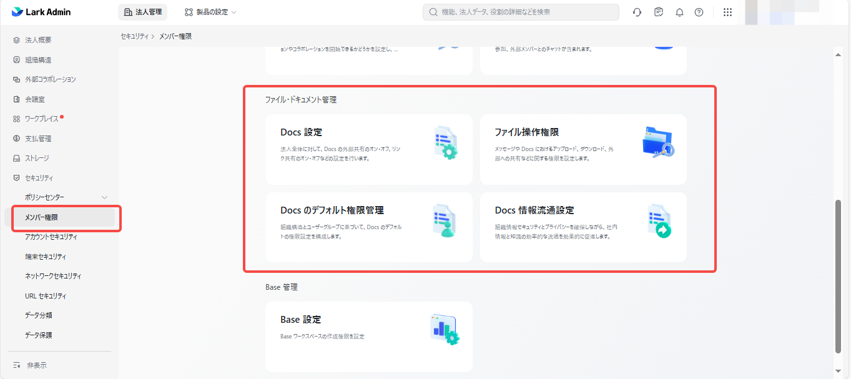Open the app launcher grid icon

coord(727,12)
